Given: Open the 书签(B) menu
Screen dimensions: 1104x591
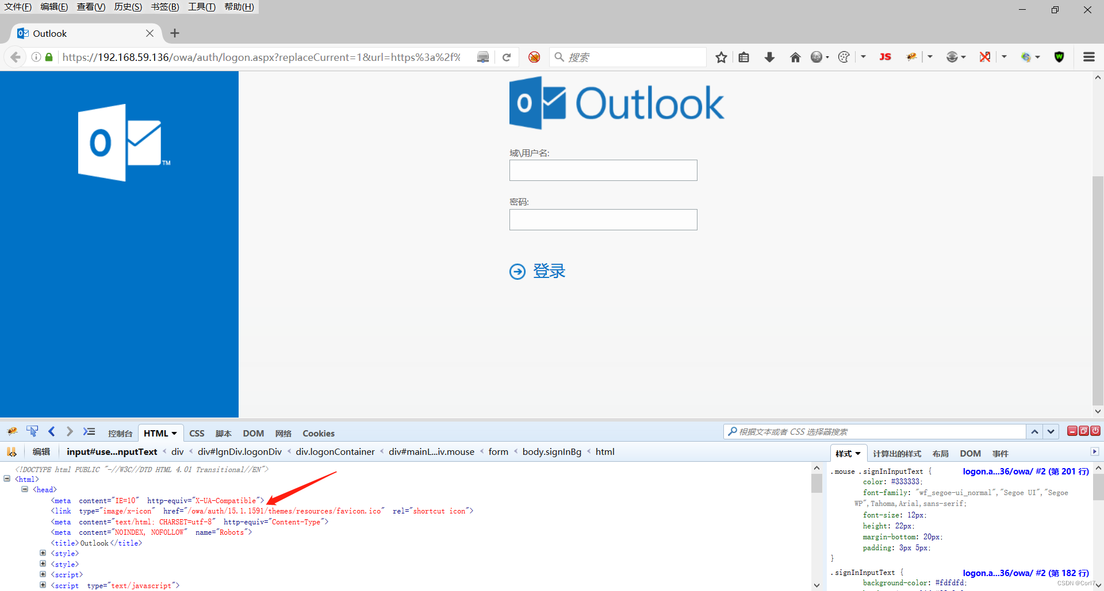Looking at the screenshot, I should (165, 7).
